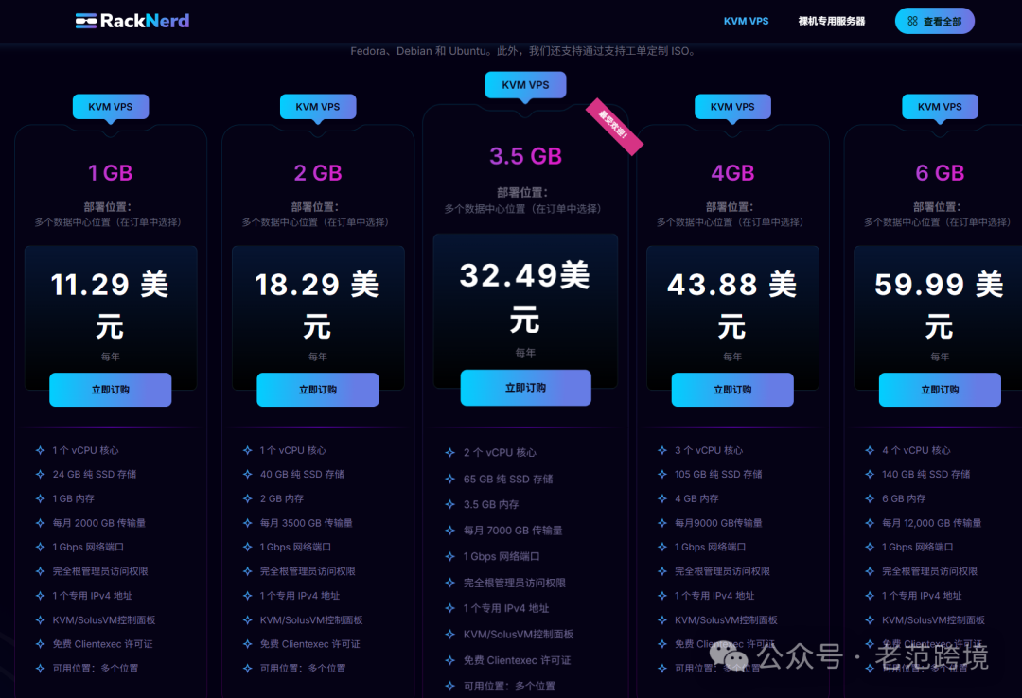Click the 1 GB plan title
The width and height of the screenshot is (1022, 698).
110,173
